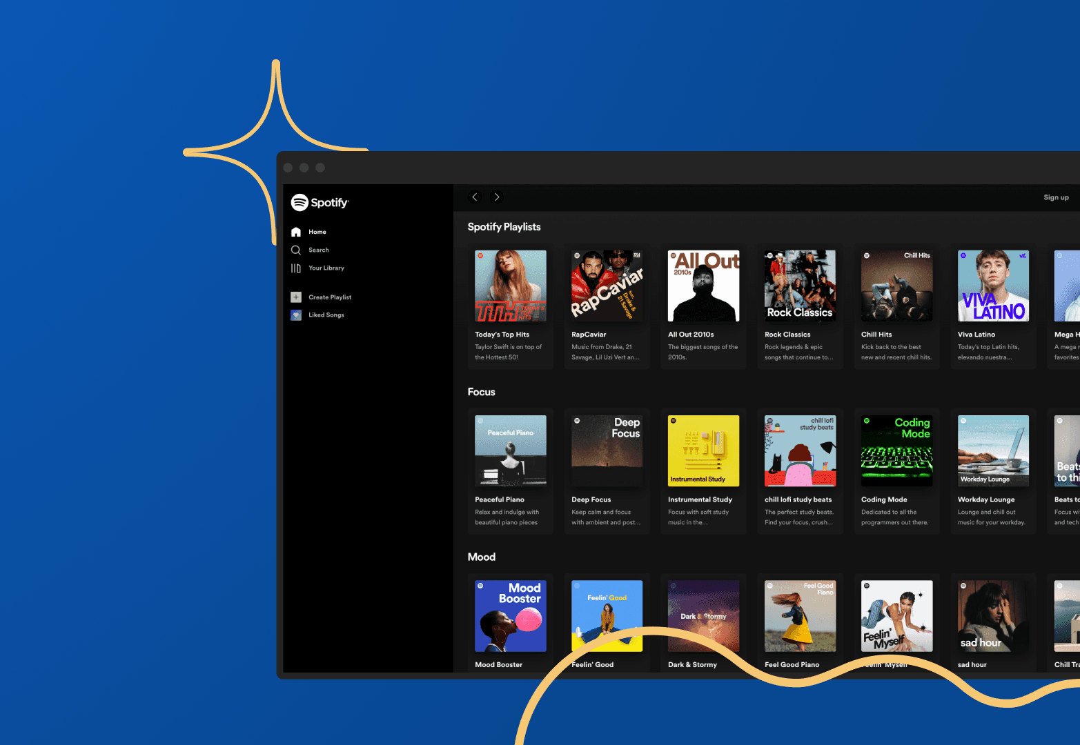Open Feel Good Piano cover art
Screen dimensions: 1080x745
pos(801,615)
